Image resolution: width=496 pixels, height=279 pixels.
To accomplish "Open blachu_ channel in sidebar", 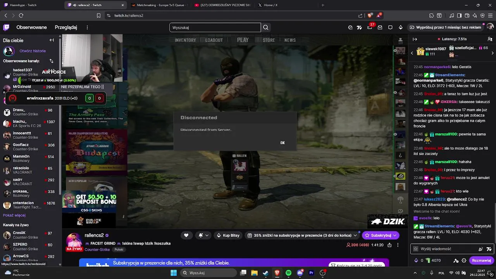I will (x=30, y=124).
